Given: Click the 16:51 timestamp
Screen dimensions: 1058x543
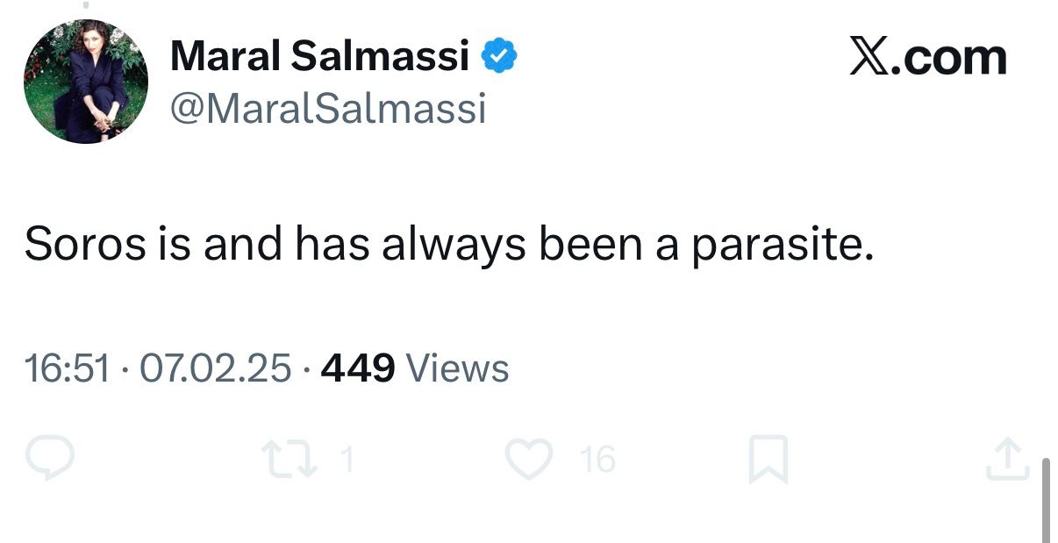Looking at the screenshot, I should tap(68, 368).
